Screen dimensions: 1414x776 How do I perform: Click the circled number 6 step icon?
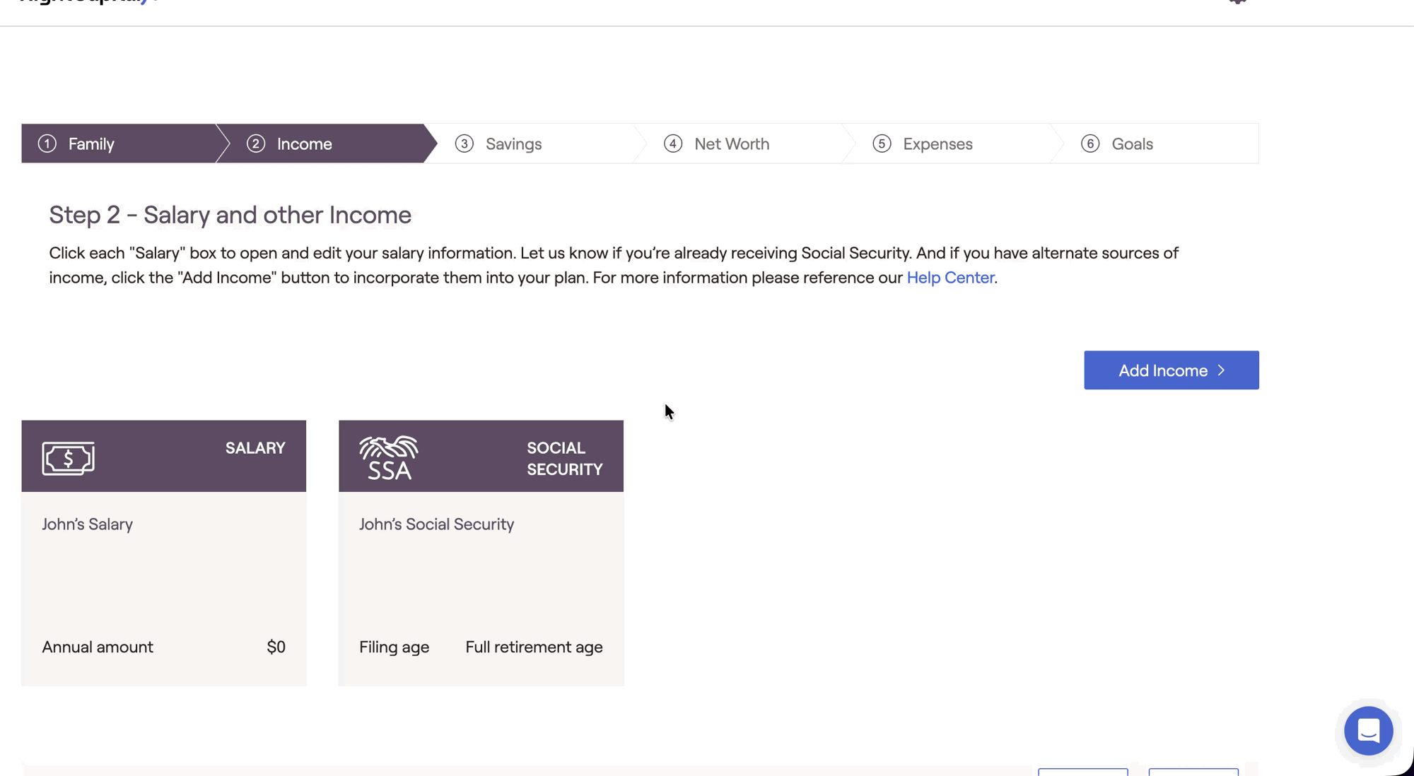1089,143
